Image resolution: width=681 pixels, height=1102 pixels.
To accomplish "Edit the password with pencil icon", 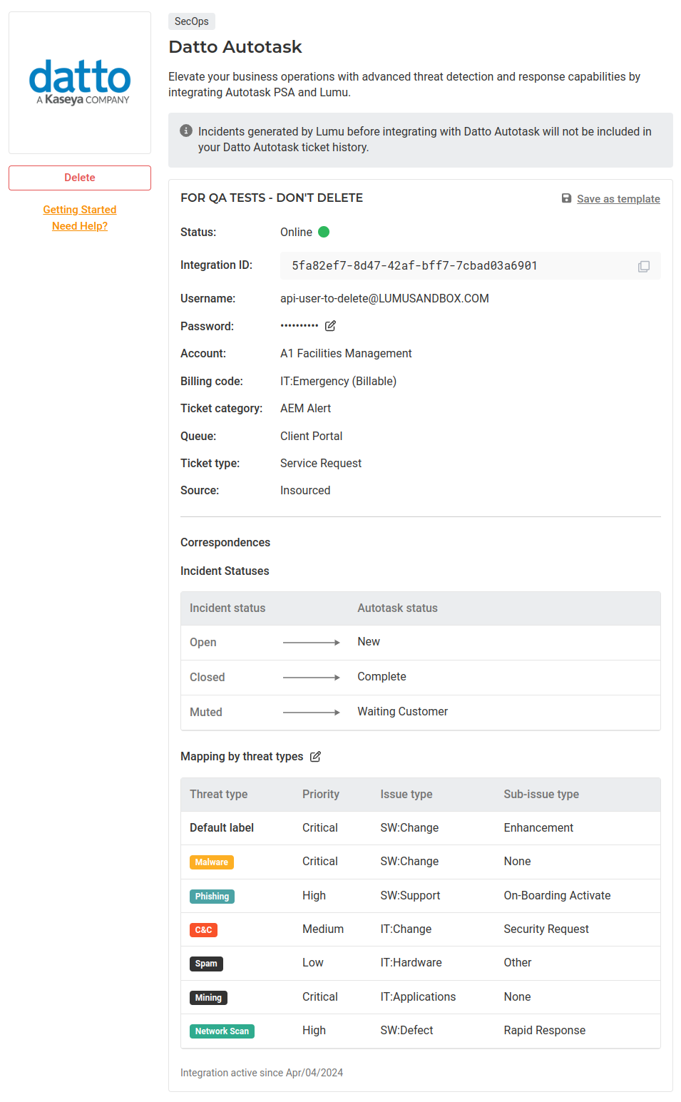I will 330,326.
